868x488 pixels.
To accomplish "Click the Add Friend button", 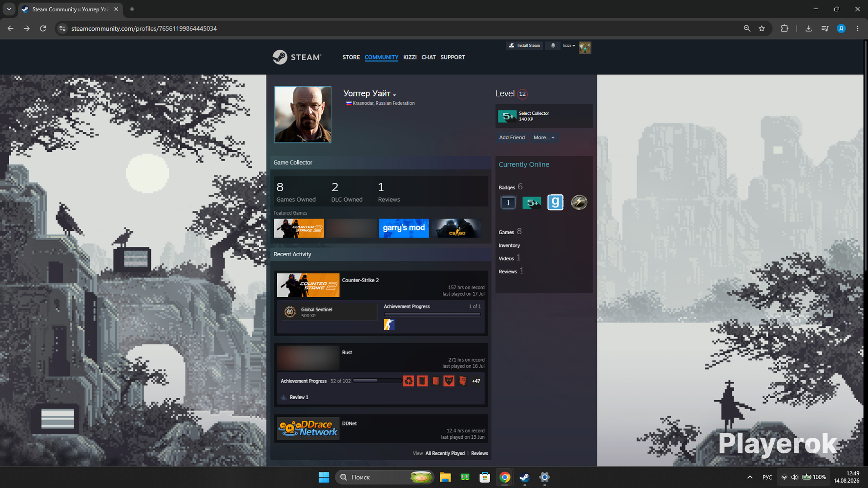I will pyautogui.click(x=512, y=138).
